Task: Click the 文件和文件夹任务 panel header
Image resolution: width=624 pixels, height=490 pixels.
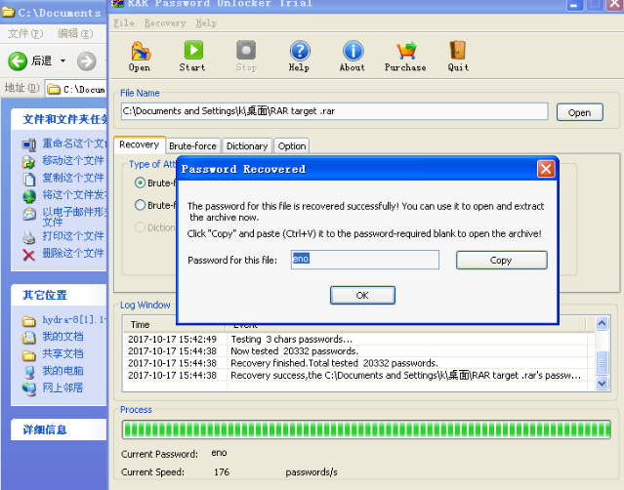Action: point(59,119)
